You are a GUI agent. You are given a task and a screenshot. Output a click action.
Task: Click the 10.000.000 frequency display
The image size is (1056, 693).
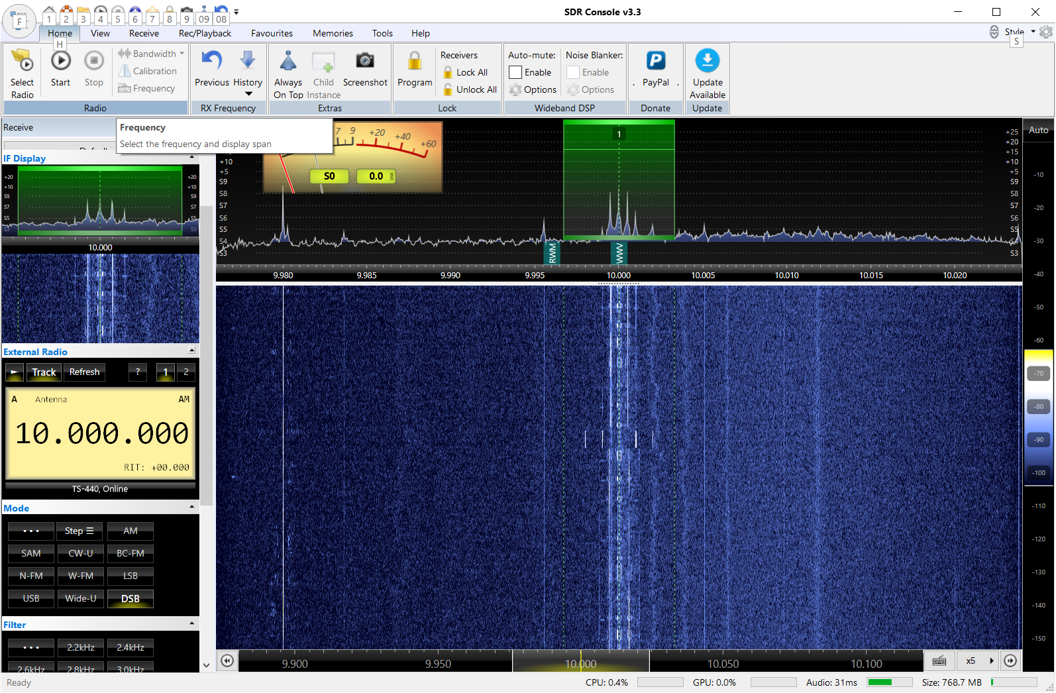[x=101, y=433]
